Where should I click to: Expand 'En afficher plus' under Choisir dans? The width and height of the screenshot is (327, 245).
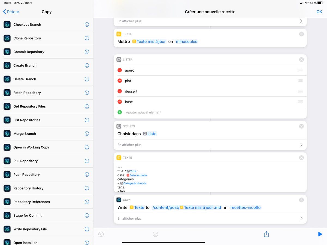click(x=210, y=145)
